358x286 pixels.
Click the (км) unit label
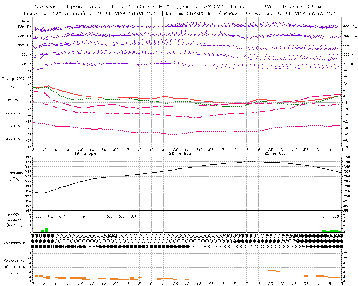(x=15, y=272)
